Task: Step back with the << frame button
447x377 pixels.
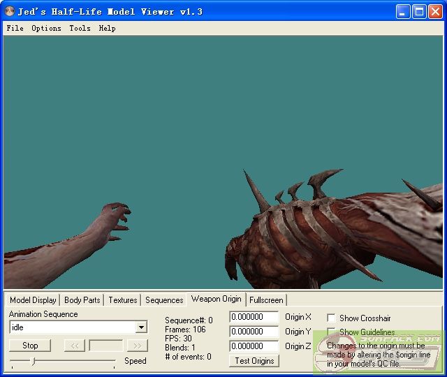Action: click(x=74, y=346)
